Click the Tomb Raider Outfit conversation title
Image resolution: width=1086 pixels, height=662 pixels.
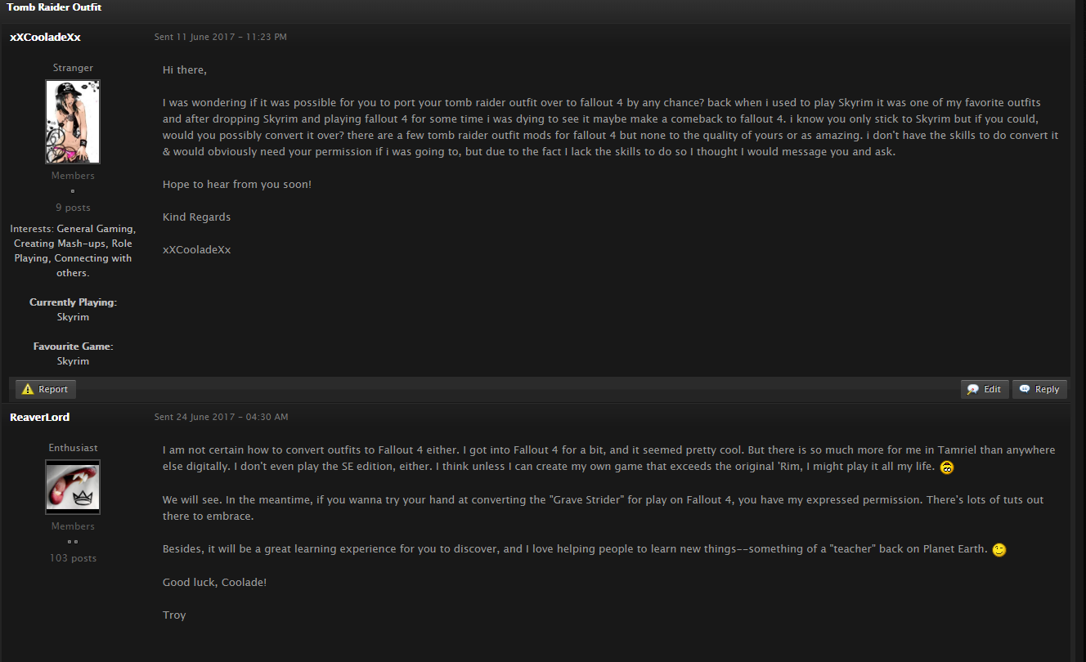(x=55, y=7)
